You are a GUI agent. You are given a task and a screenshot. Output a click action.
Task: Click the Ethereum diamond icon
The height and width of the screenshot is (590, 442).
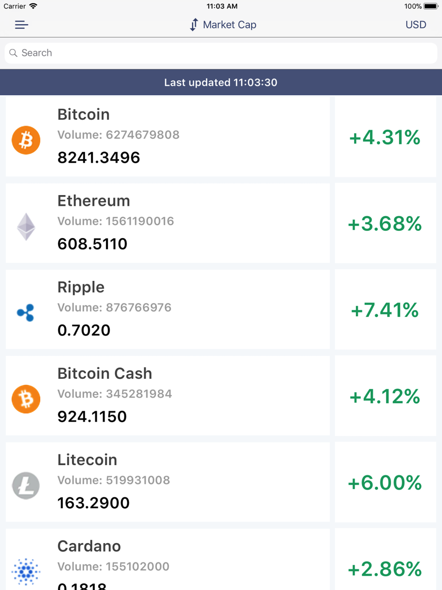pos(26,227)
